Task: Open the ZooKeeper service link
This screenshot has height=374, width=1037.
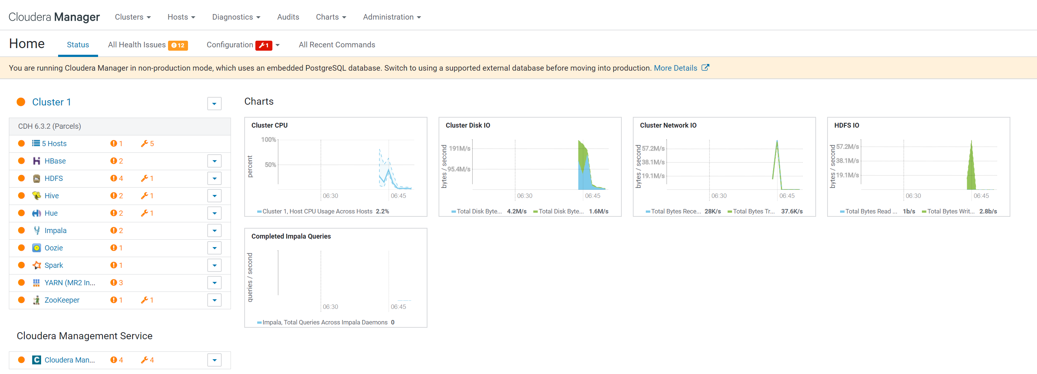Action: pos(62,300)
